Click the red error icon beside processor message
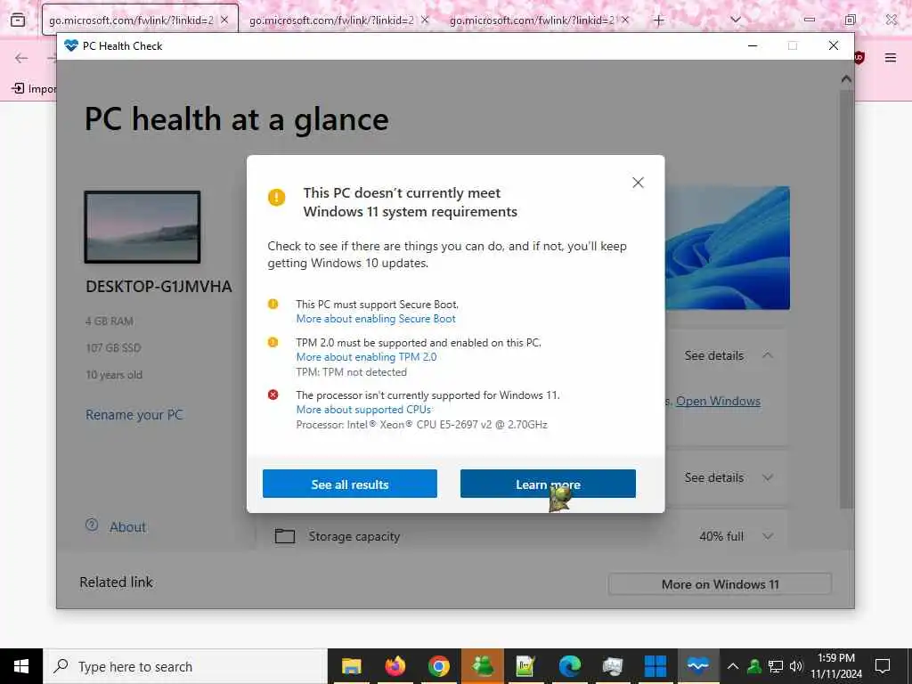Viewport: 912px width, 684px height. 273,395
